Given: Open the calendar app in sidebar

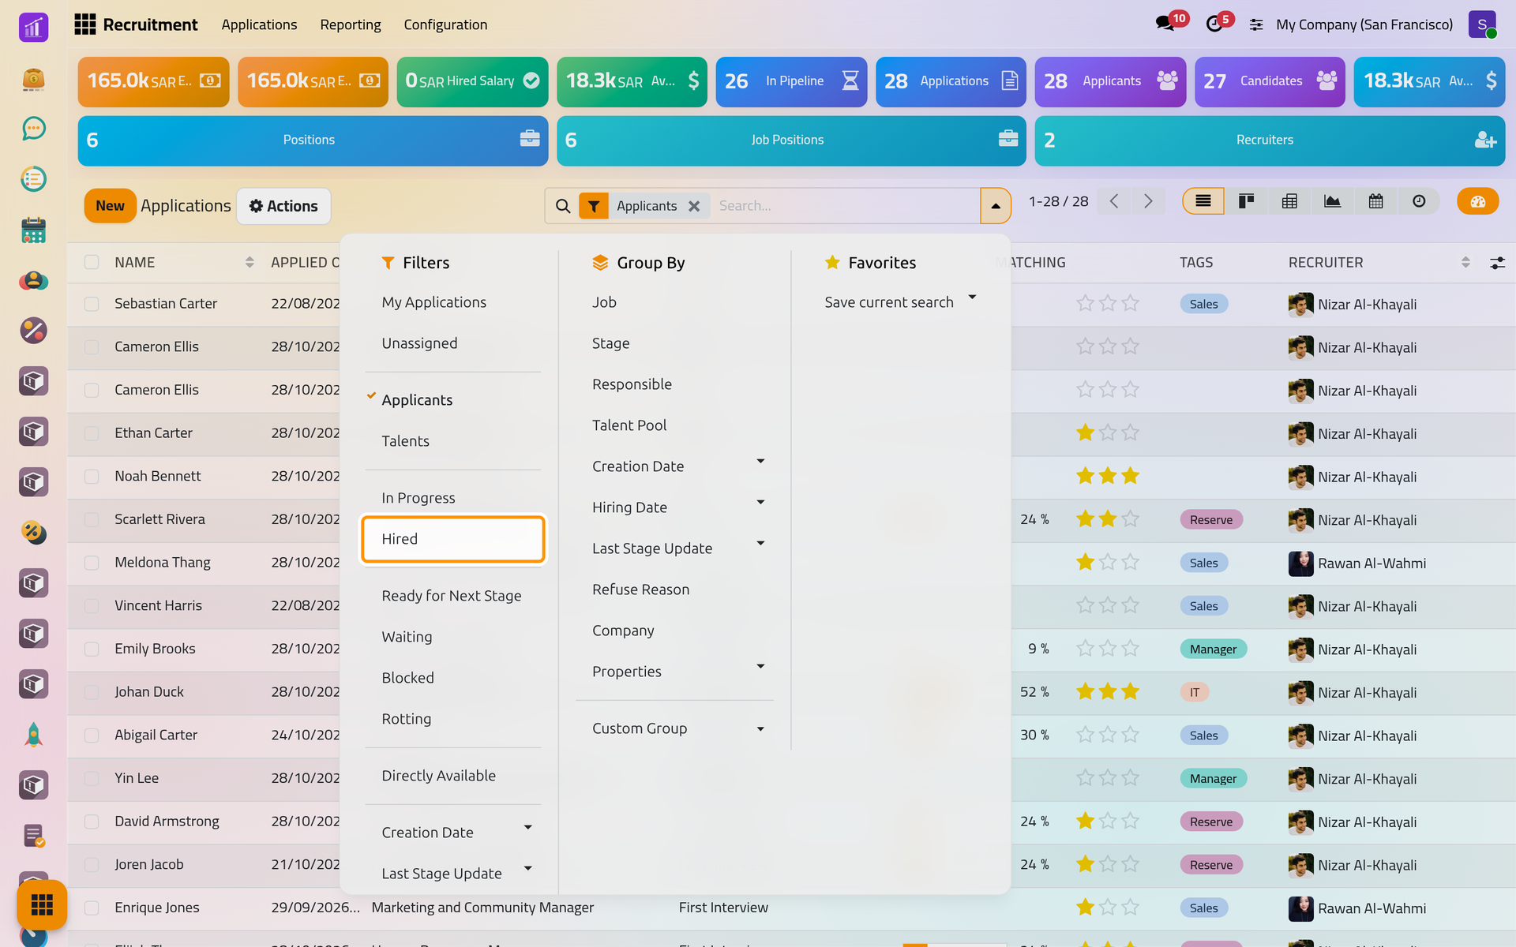Looking at the screenshot, I should click(x=33, y=230).
